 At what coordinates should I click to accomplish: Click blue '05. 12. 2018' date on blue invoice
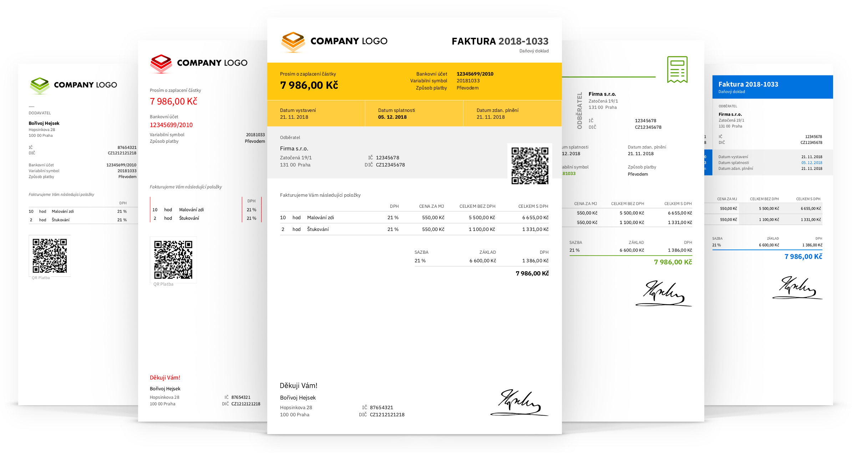click(x=812, y=163)
